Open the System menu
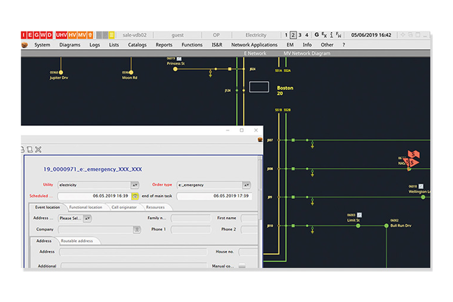Viewport: 453px width, 302px height. 42,45
